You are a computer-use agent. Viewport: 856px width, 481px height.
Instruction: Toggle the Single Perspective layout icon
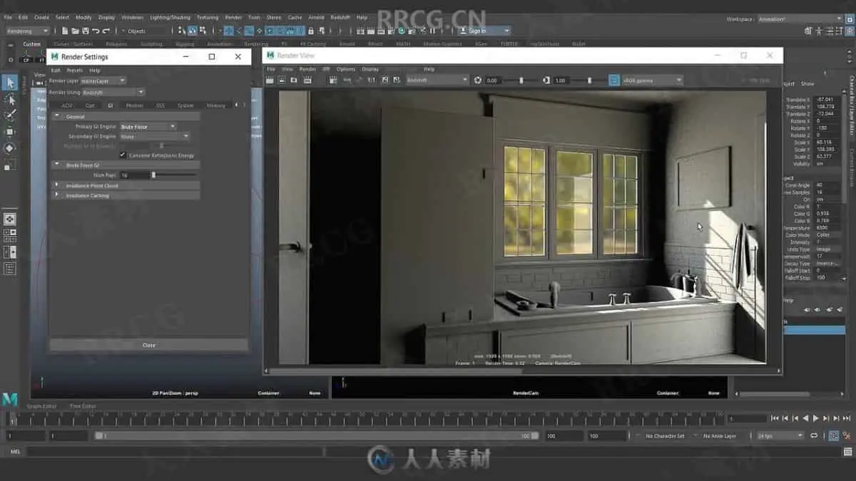[9, 219]
